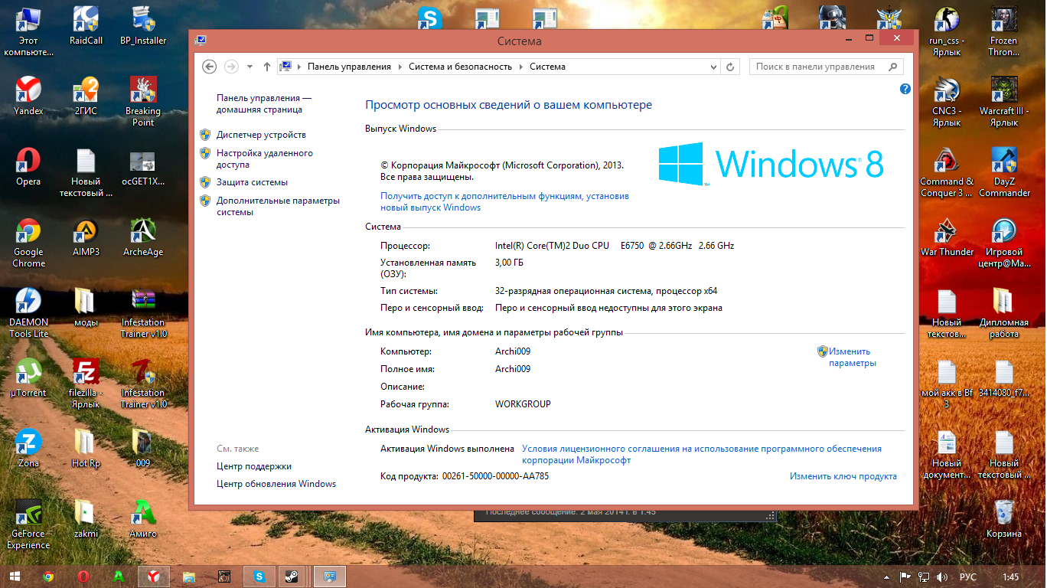This screenshot has width=1047, height=588.
Task: Open the zakmi file on desktop
Action: tap(86, 518)
